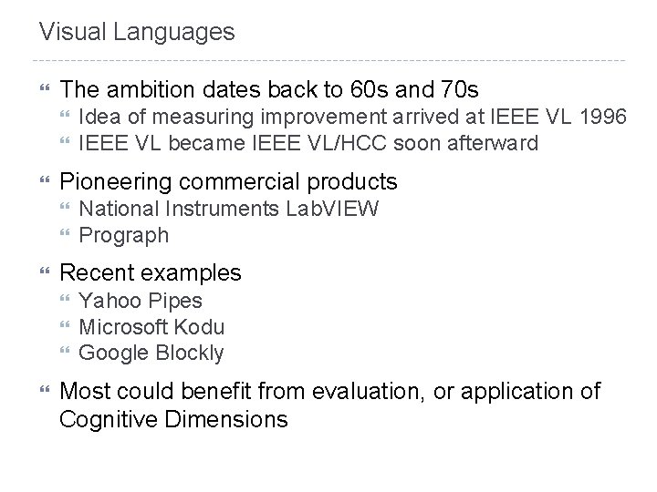Click the 'Google Blockly' text item
Screen dimensions: 657x492
click(151, 354)
